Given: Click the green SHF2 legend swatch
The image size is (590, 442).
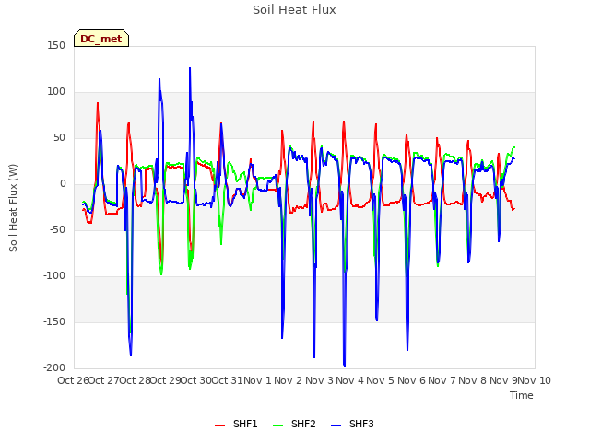Looking at the screenshot, I should [x=277, y=425].
